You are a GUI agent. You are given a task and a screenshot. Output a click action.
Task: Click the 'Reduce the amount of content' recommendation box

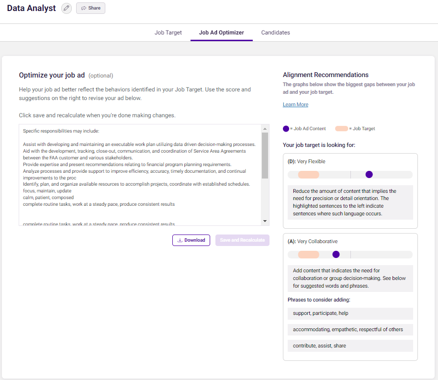350,202
